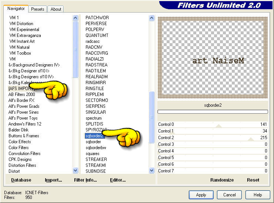Select VM Experimental category
This screenshot has height=203, width=274.
24,30
